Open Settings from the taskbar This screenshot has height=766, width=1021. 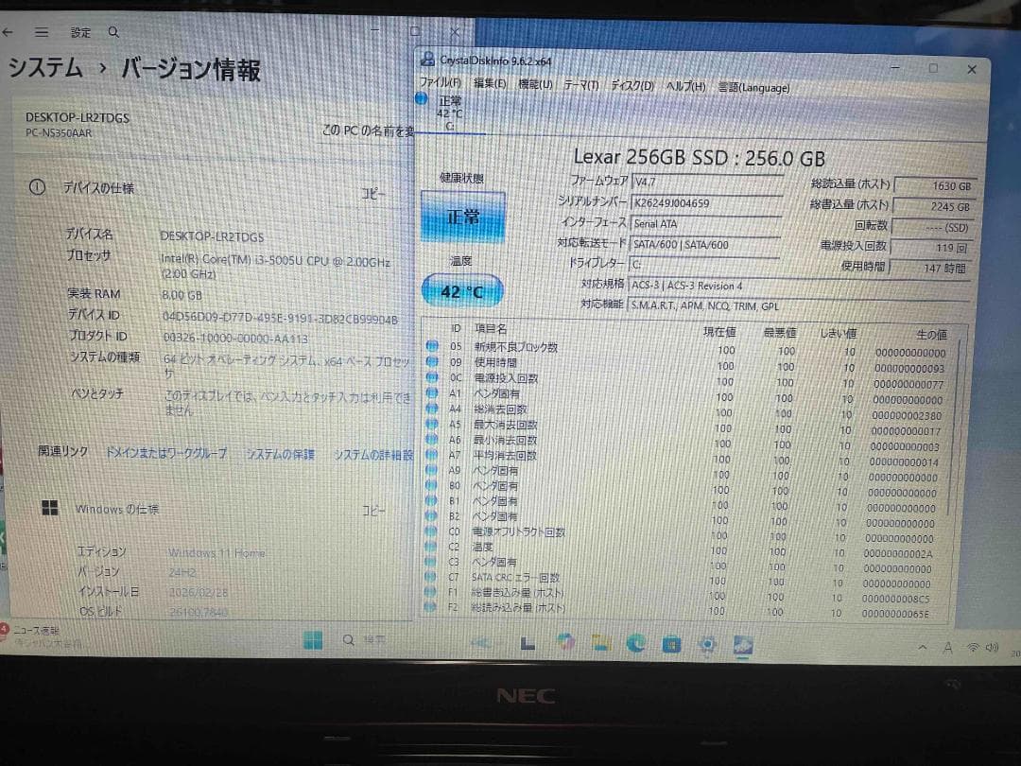tap(706, 644)
